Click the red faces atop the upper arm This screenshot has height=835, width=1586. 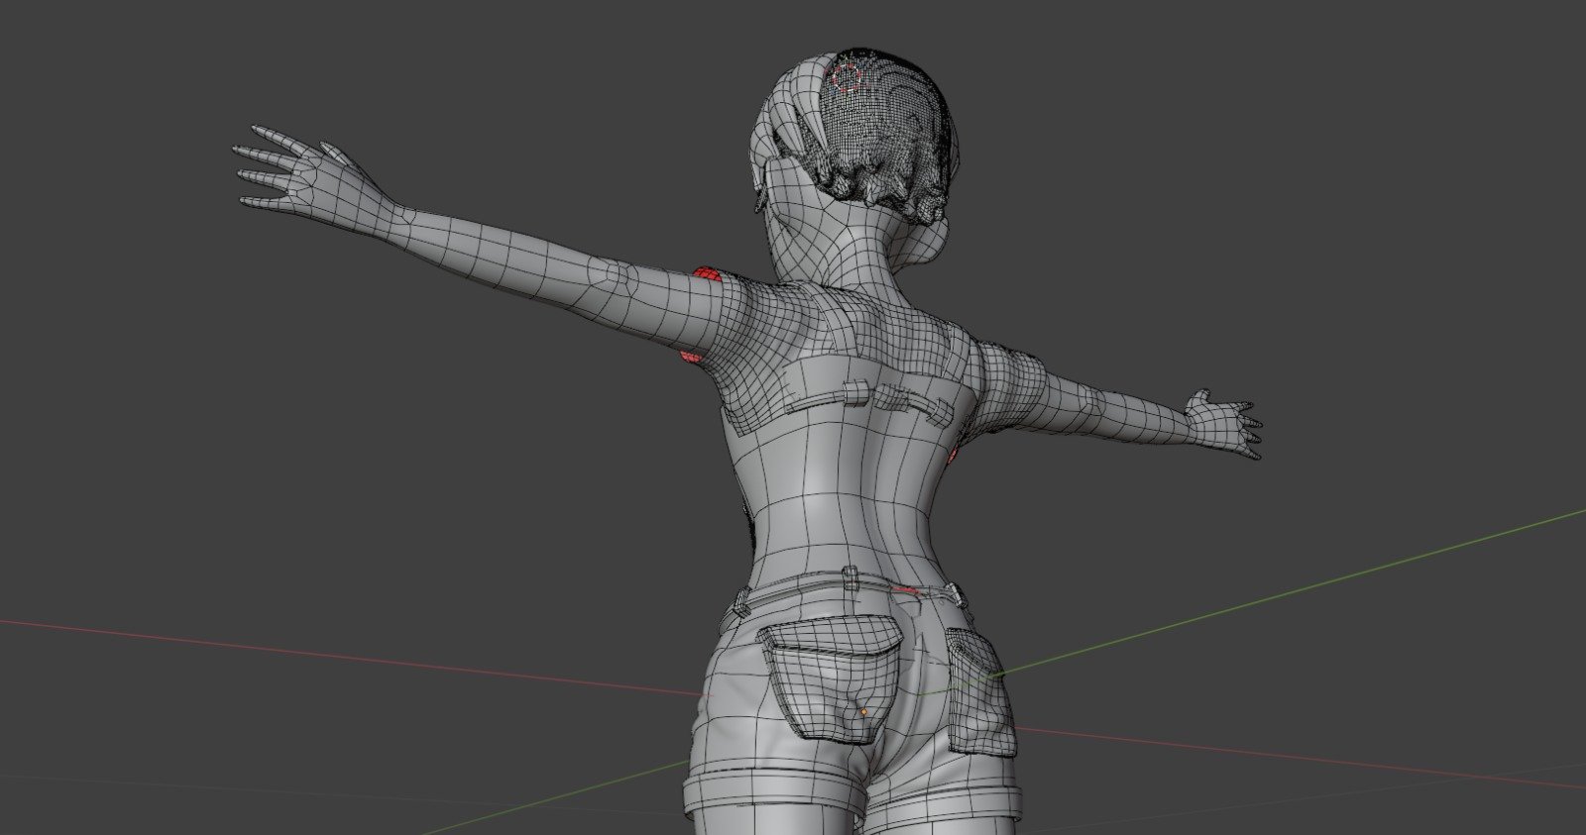point(707,273)
